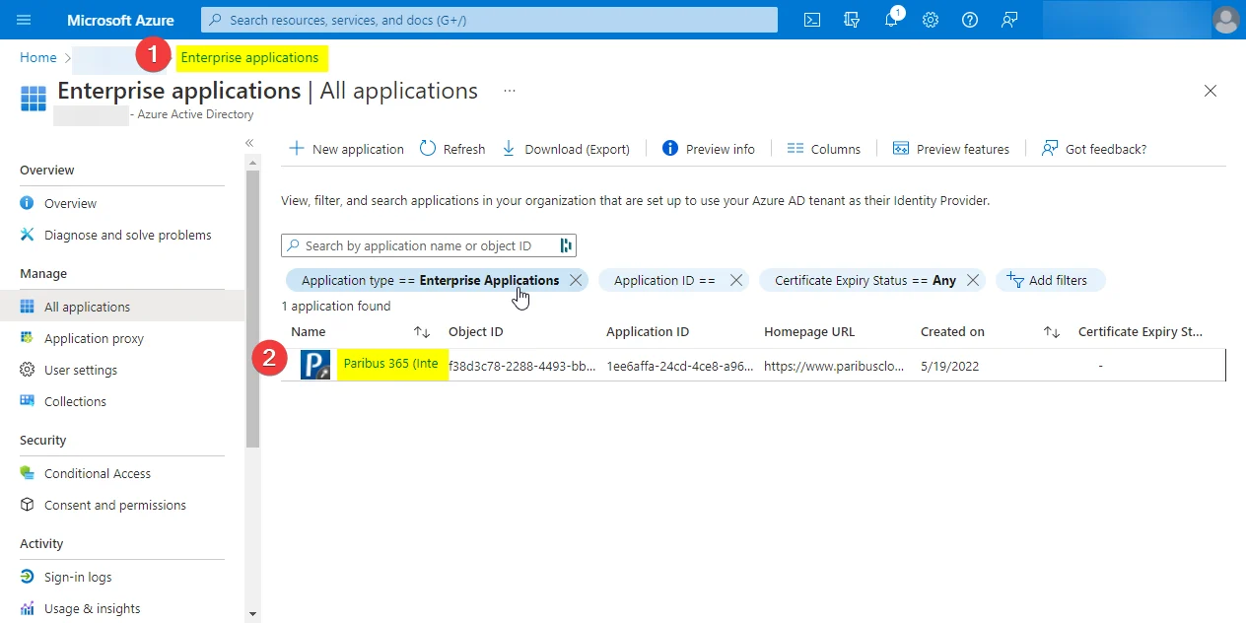
Task: Open portal settings gear
Action: coord(931,20)
